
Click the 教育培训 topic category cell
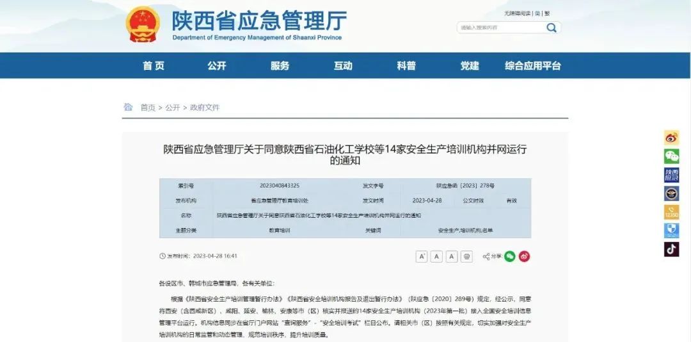tap(280, 231)
